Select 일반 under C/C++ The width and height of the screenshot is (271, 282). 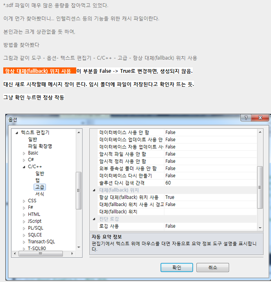point(40,173)
